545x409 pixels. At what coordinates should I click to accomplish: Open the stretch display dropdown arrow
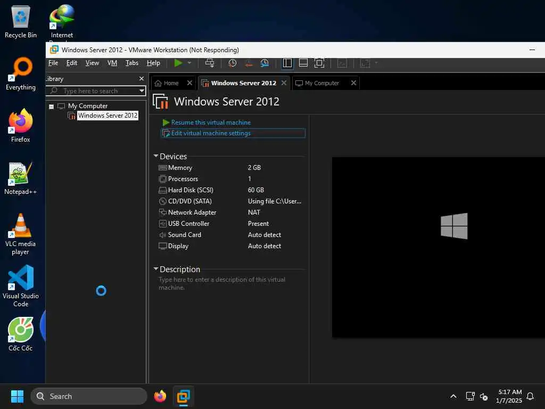(x=376, y=63)
